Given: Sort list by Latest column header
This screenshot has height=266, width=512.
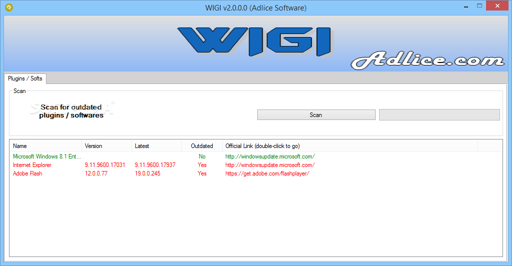Looking at the screenshot, I should [156, 146].
